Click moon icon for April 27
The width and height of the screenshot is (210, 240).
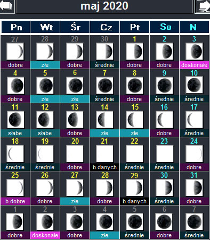(x=15, y=51)
